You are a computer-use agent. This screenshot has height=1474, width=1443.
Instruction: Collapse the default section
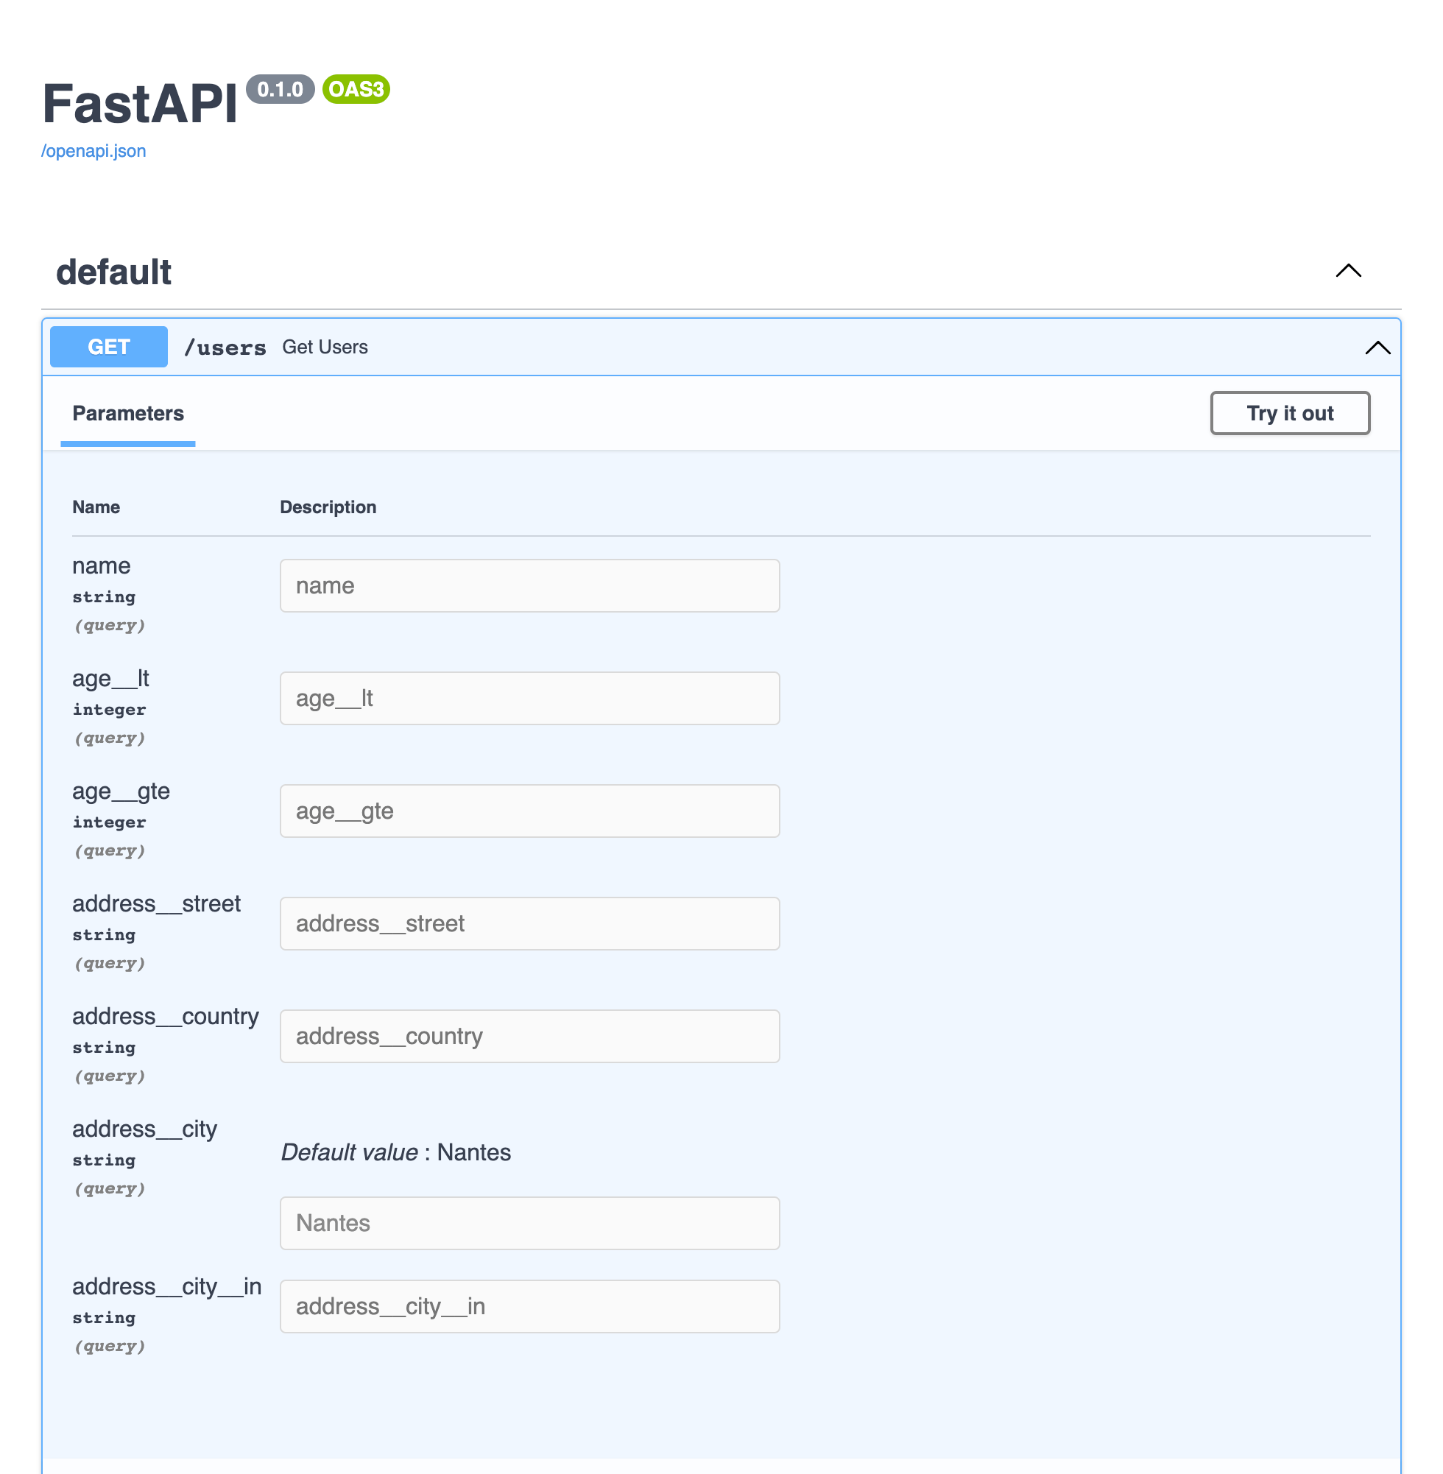pos(1348,271)
